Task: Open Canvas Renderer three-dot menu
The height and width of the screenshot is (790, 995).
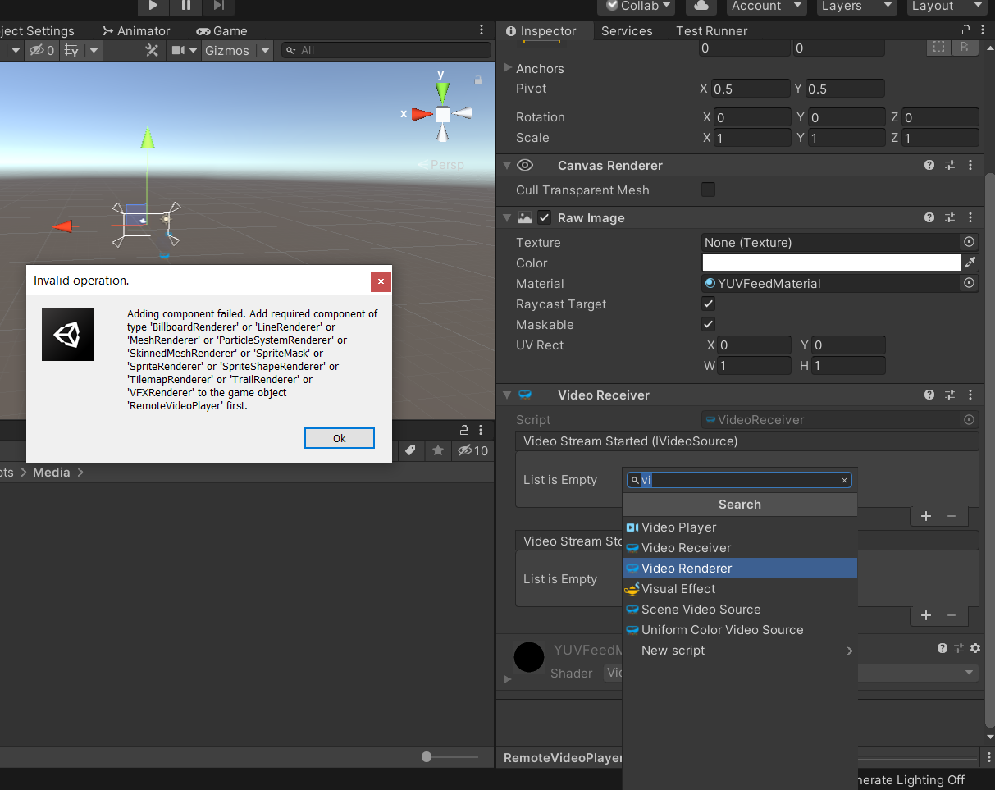Action: [x=971, y=165]
